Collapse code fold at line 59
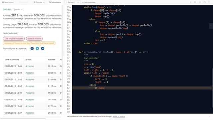 pos(71,19)
